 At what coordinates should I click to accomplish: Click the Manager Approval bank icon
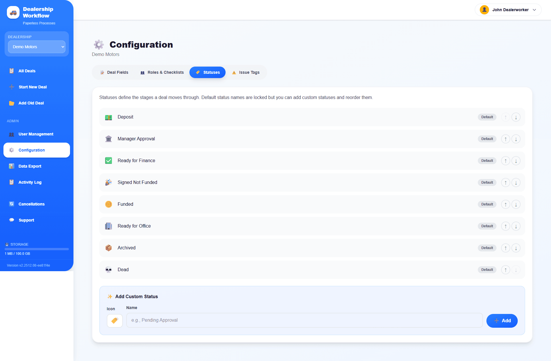[x=108, y=139]
